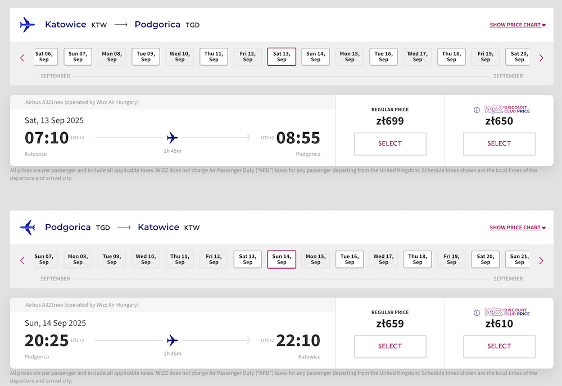562x386 pixels.
Task: Select Discount Club price zł650 outbound flight
Action: (x=499, y=144)
